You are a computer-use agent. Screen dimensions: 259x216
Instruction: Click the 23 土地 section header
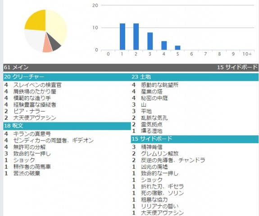pos(195,77)
